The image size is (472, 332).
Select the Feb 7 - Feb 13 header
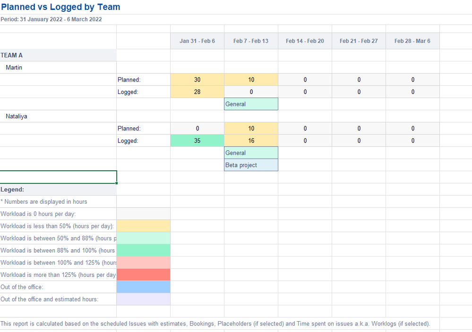[251, 41]
